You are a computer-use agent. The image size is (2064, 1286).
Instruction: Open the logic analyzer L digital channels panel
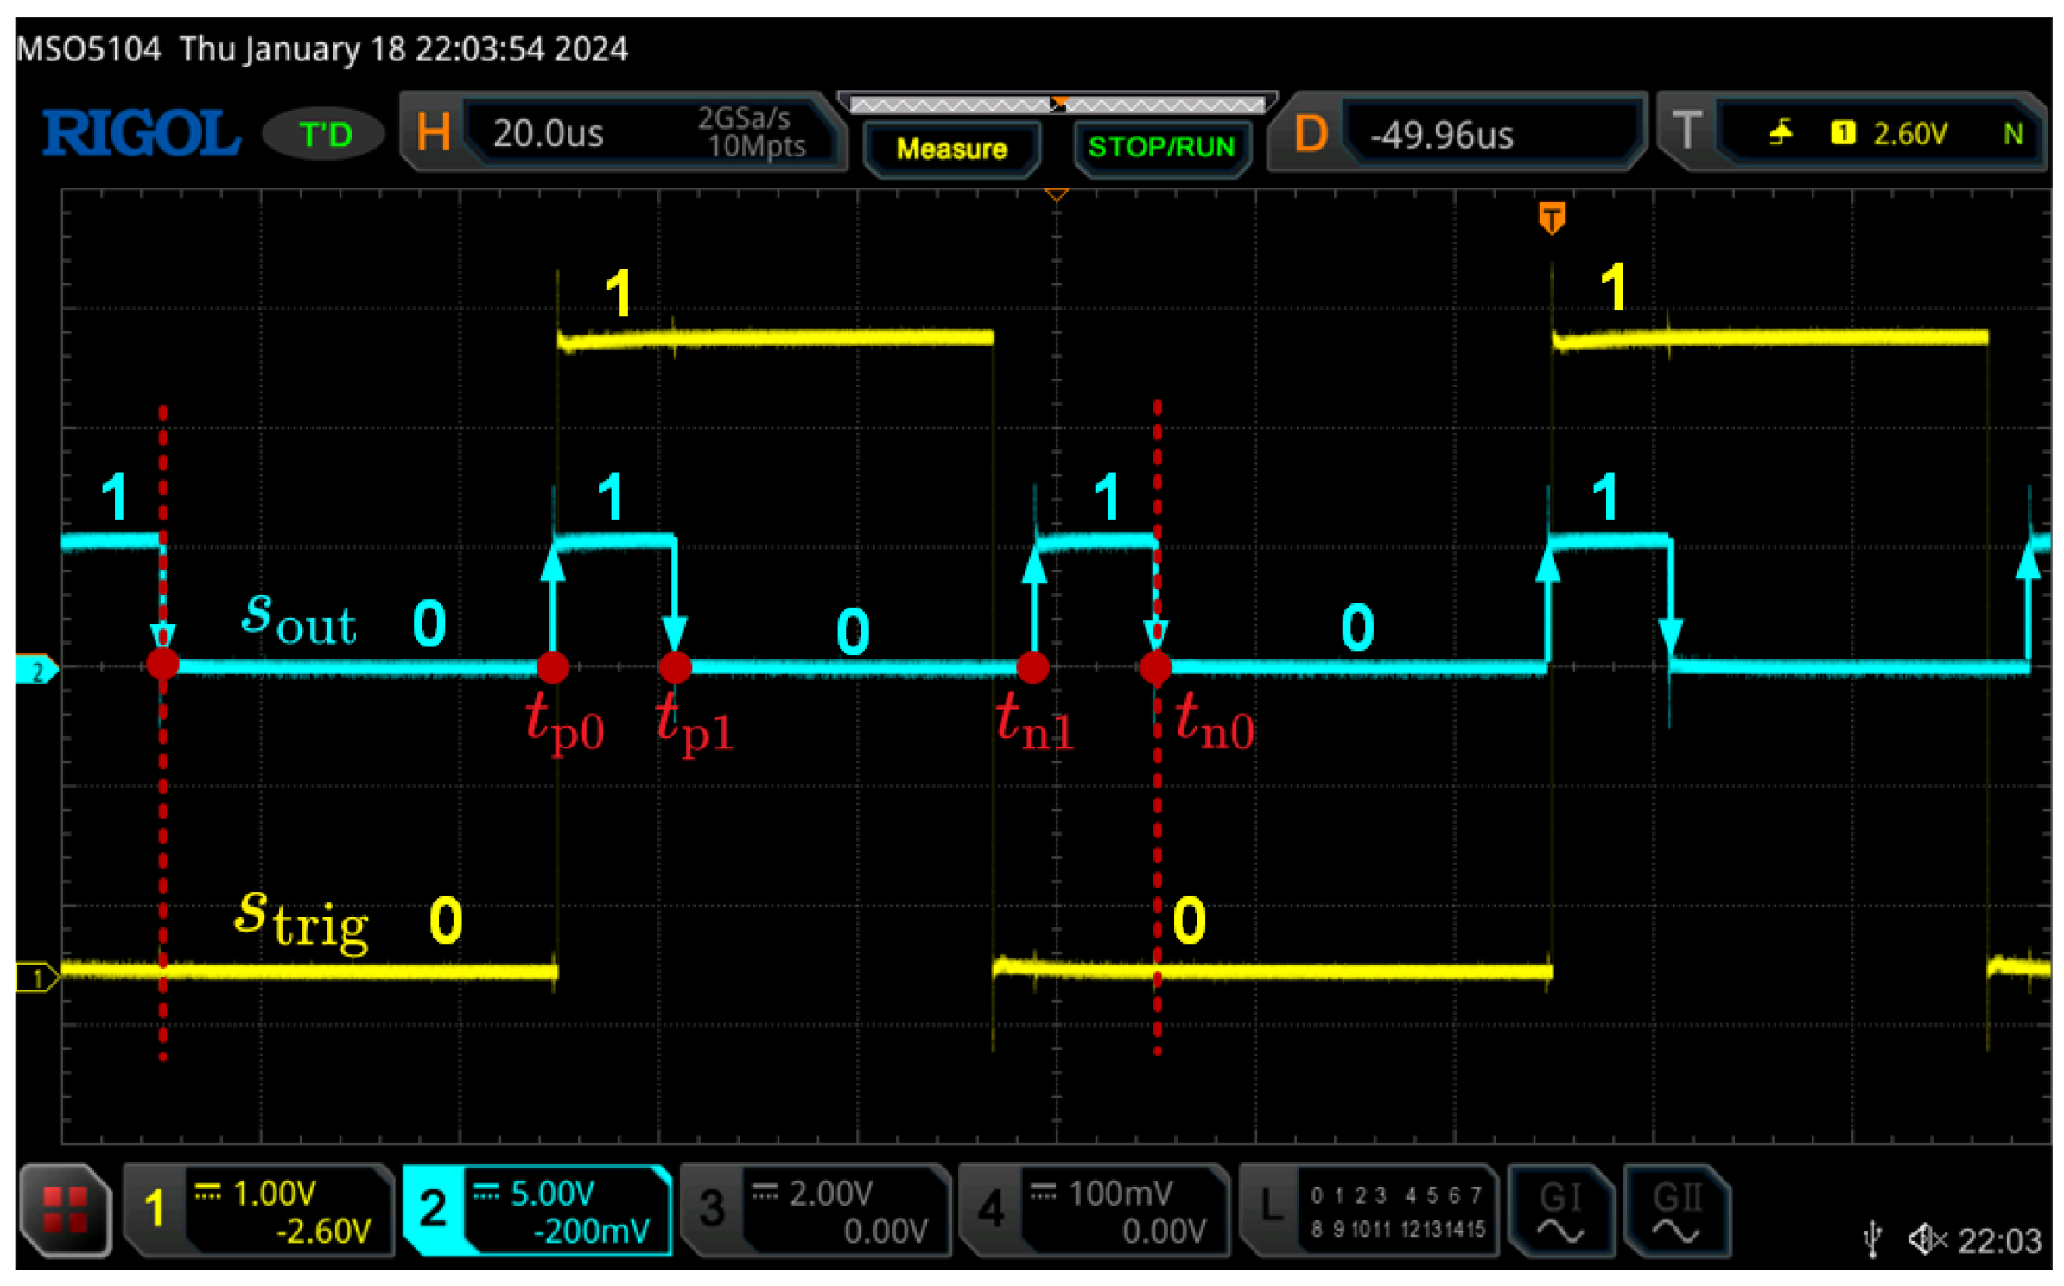click(x=1369, y=1210)
